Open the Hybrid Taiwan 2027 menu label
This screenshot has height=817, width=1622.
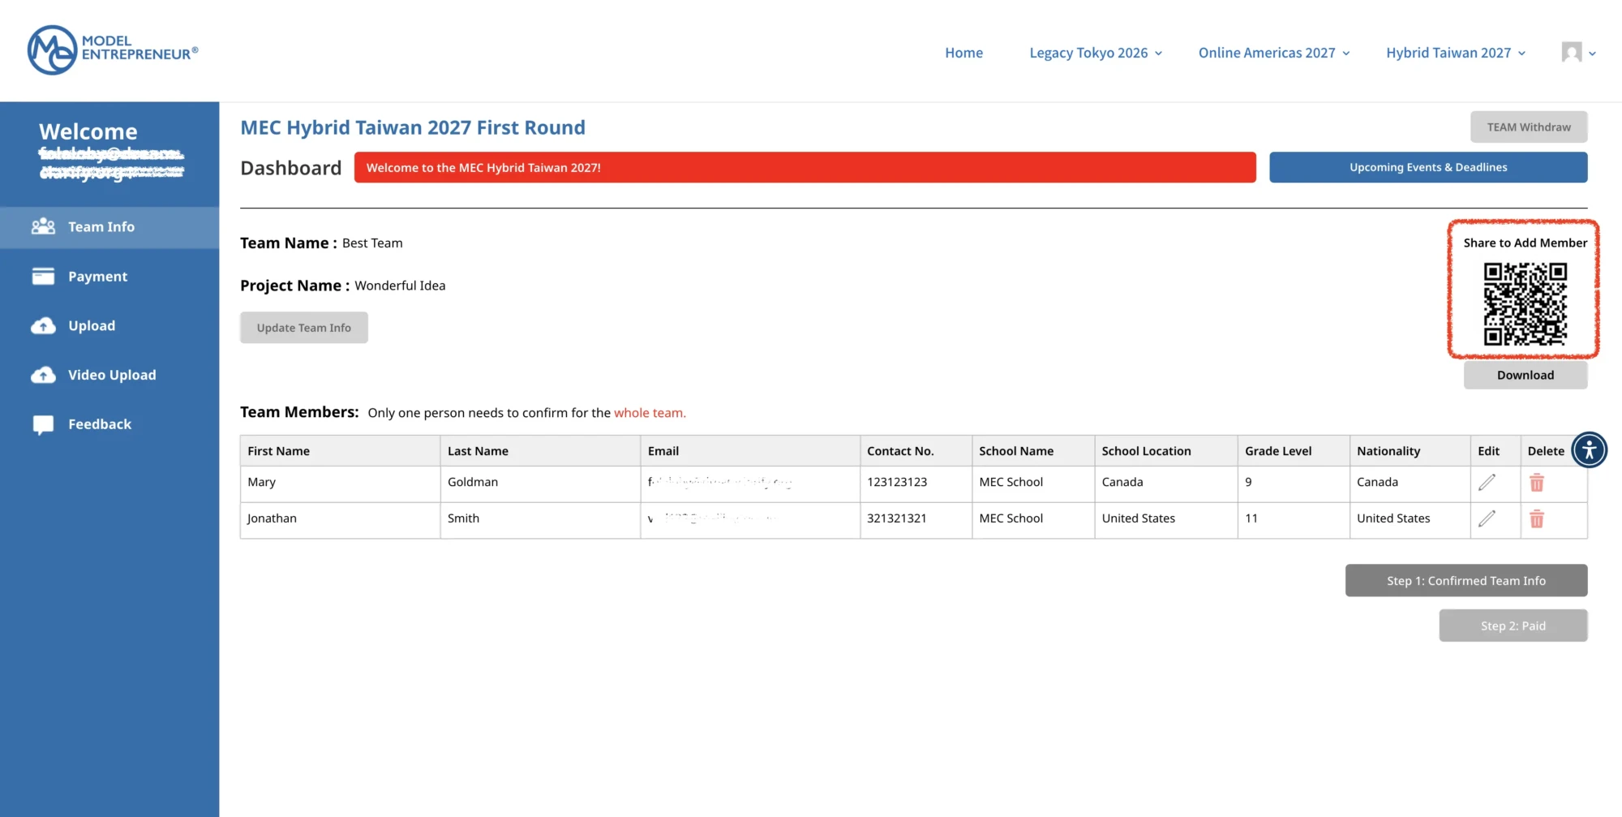(1448, 53)
